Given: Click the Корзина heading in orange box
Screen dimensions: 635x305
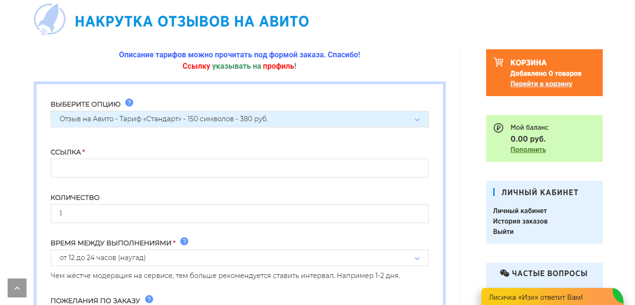Looking at the screenshot, I should pos(528,63).
